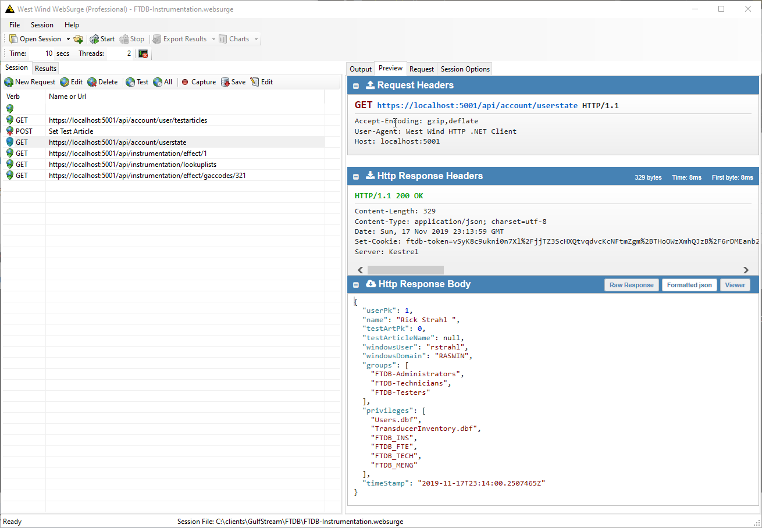Screen dimensions: 762x528
Task: Click the globe icon on testarticles row
Action: (10, 120)
